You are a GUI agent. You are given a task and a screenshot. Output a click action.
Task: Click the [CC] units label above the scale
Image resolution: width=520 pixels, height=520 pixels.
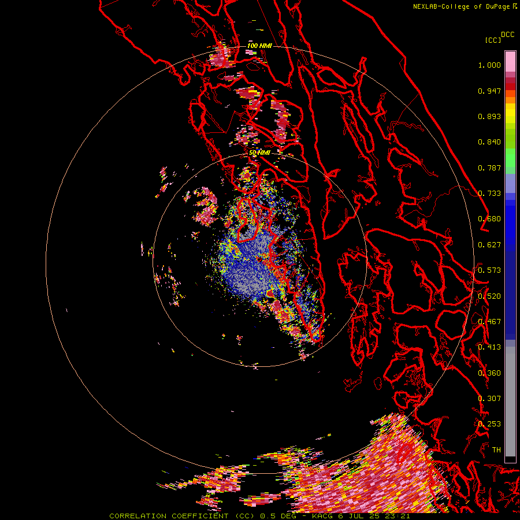pos(493,40)
